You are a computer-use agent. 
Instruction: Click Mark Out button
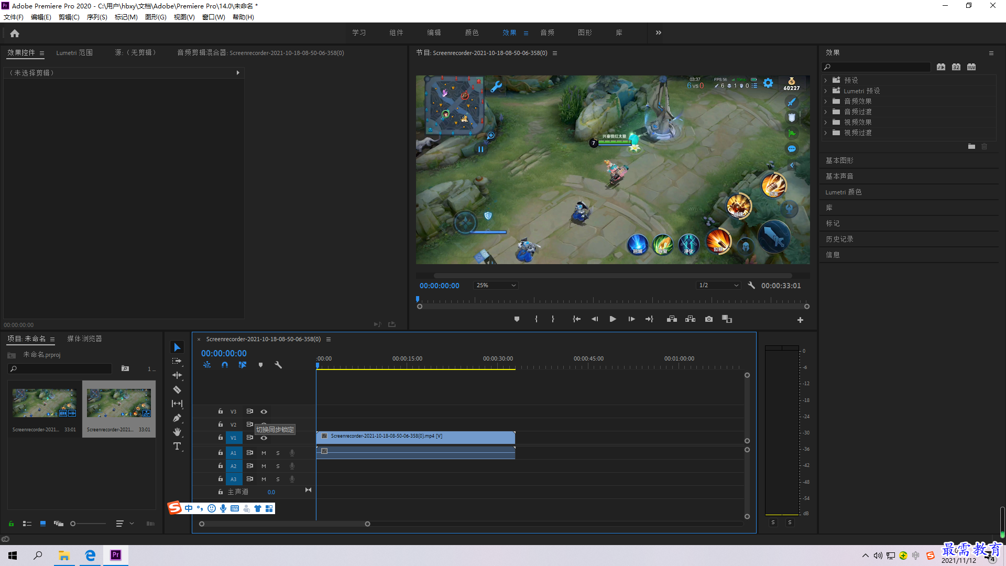[553, 319]
